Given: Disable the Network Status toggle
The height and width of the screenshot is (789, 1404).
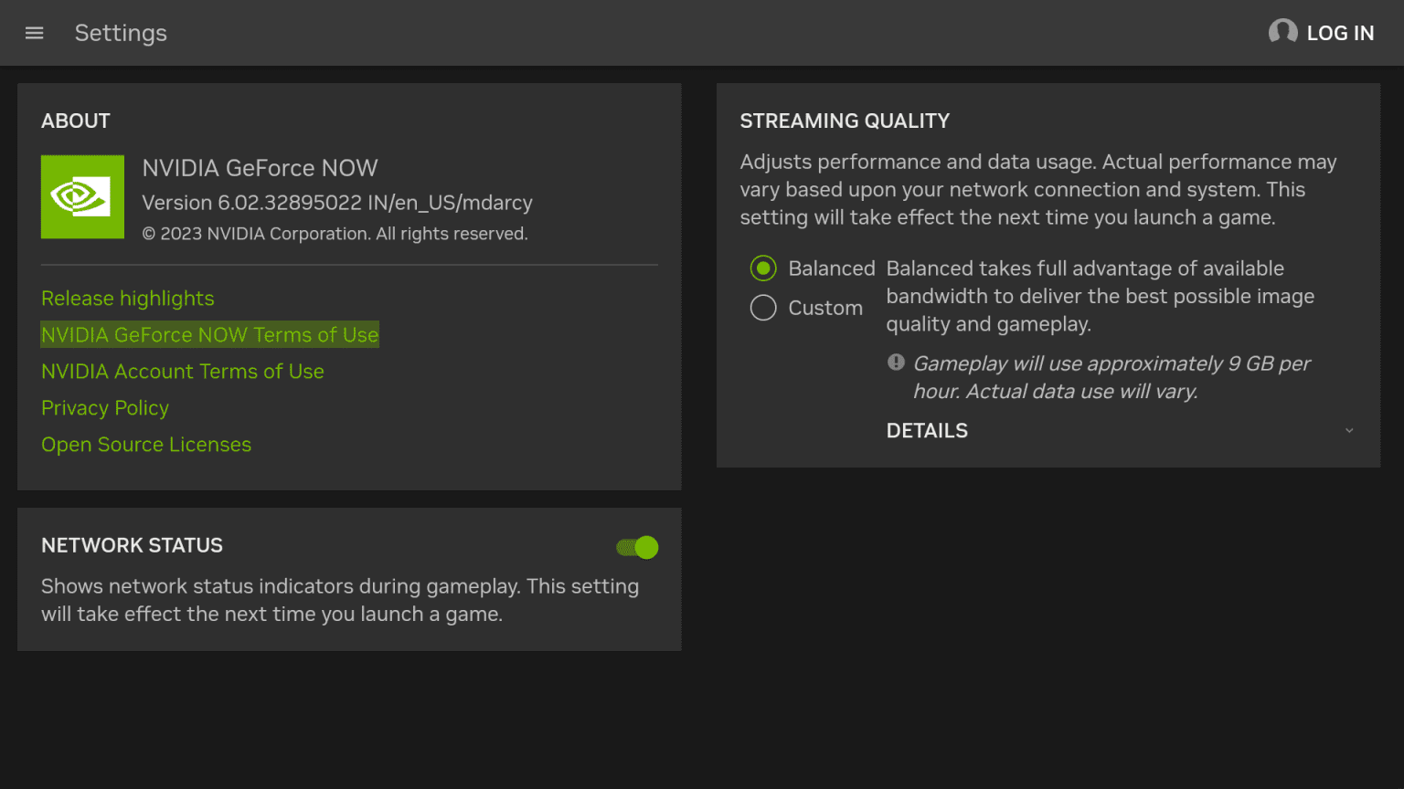Looking at the screenshot, I should click(637, 547).
